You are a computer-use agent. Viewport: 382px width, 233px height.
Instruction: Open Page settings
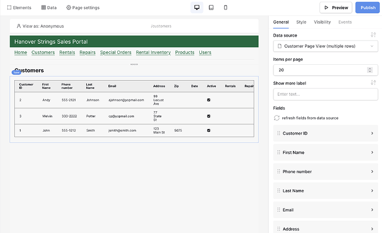tap(83, 8)
